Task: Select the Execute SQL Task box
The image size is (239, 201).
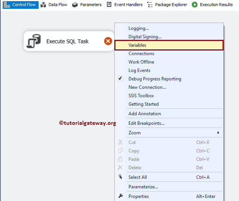Action: tap(67, 41)
